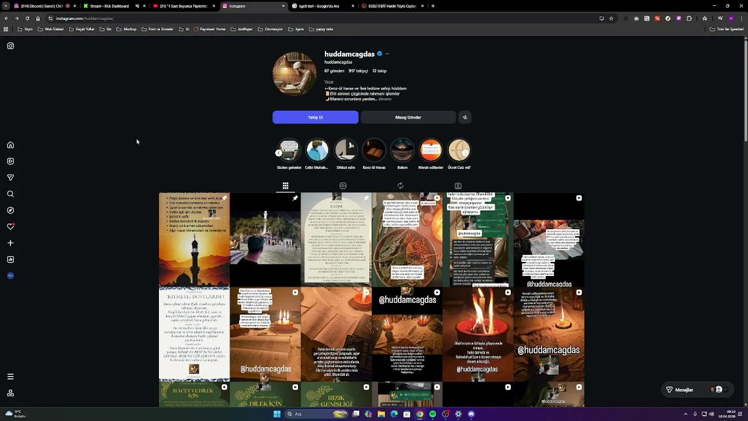Open Payoneer: Home bookmark
The height and width of the screenshot is (421, 748).
coord(210,29)
